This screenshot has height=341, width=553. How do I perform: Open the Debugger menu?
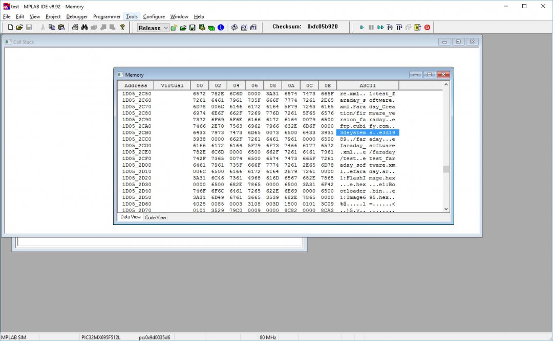point(77,17)
